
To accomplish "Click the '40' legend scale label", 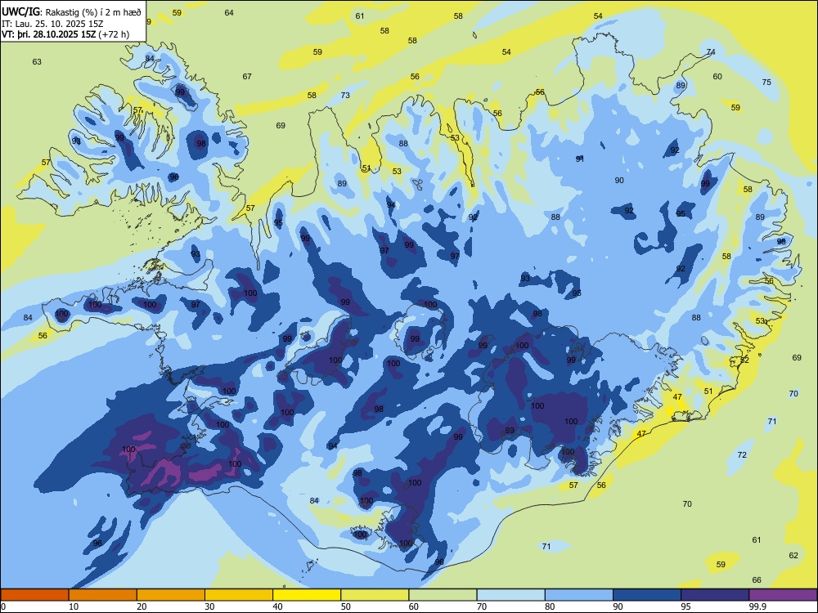I will 277,606.
